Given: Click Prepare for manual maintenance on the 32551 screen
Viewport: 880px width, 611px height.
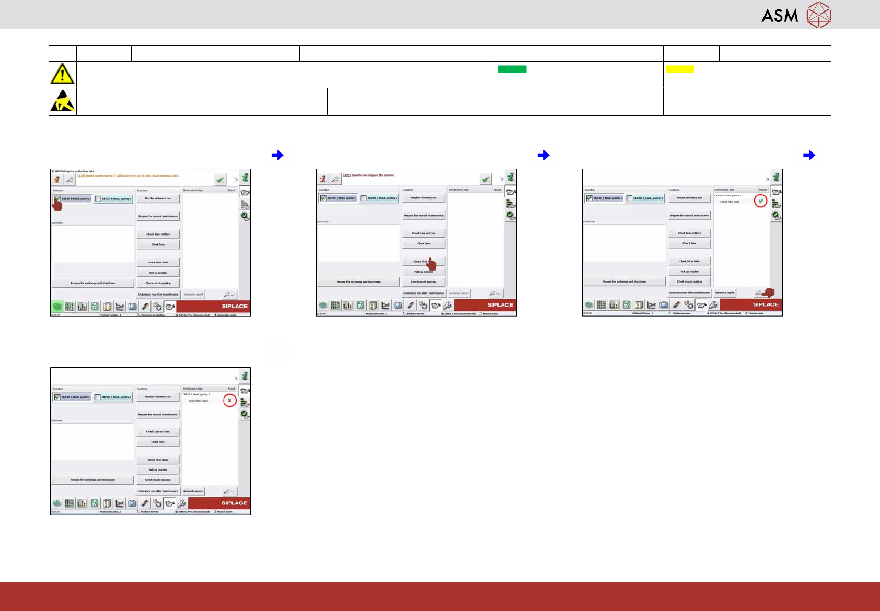Looking at the screenshot, I should [x=424, y=215].
